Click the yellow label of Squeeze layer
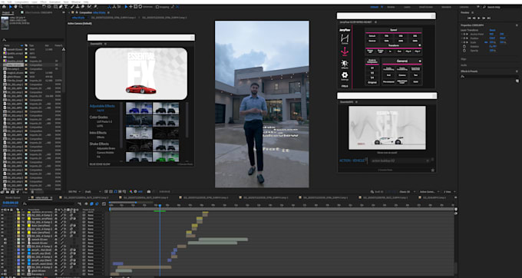Screen dimensions: 522x278 tap(18, 219)
